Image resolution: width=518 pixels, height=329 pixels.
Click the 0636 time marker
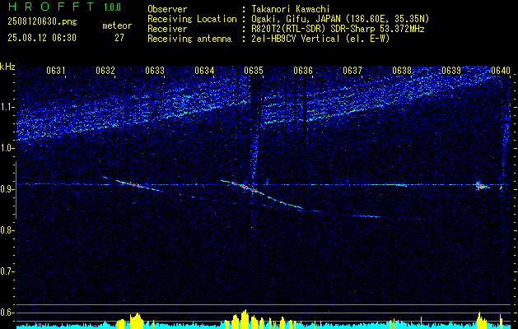(303, 71)
